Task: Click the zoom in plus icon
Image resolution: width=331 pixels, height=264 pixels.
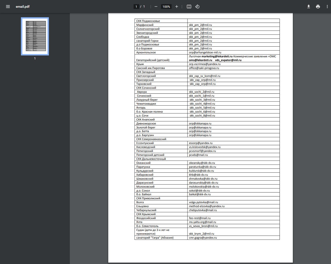Action: coord(177,6)
